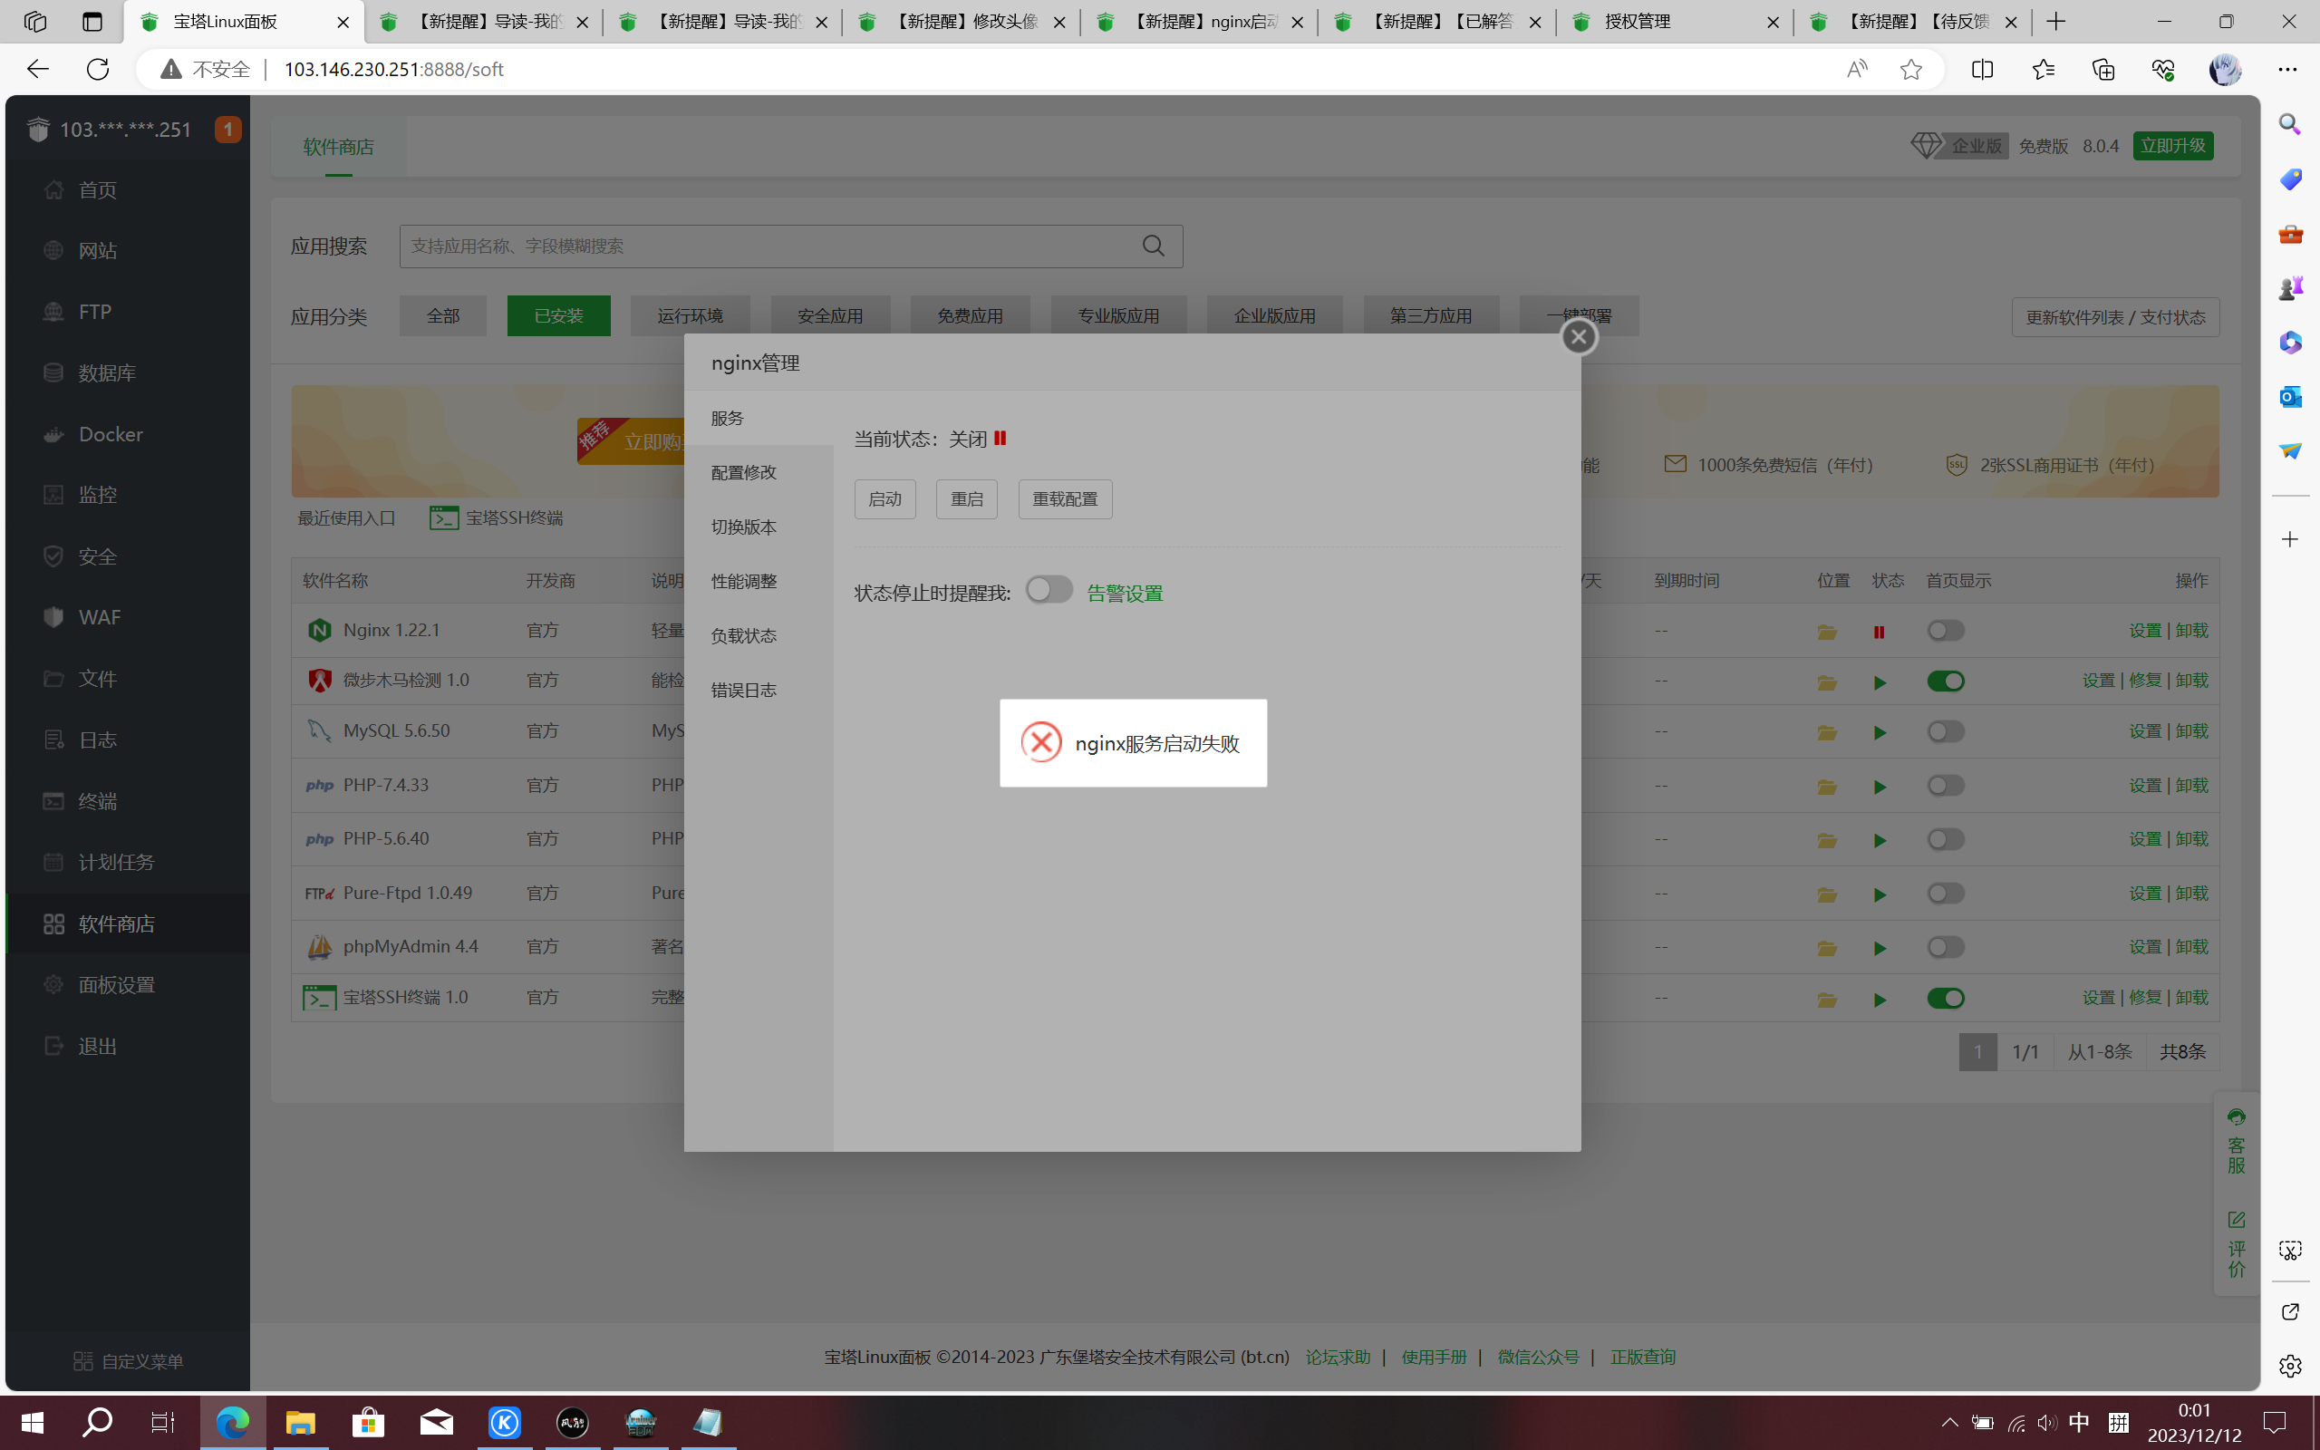Toggle 首页显示 for 微步木马检测 1.0
Image resolution: width=2320 pixels, height=1450 pixels.
1945,681
